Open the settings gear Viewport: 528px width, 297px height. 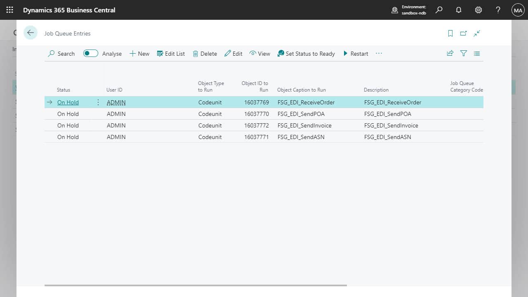tap(478, 10)
